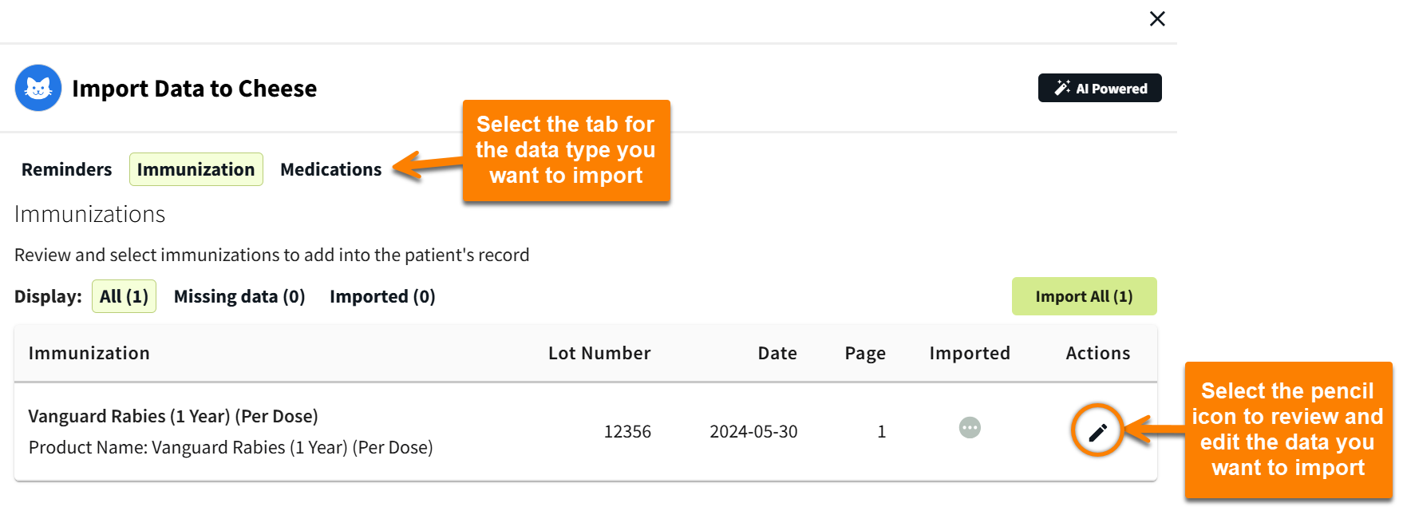
Task: Select the Vanguard Rabies (1 Year) row
Action: [172, 416]
